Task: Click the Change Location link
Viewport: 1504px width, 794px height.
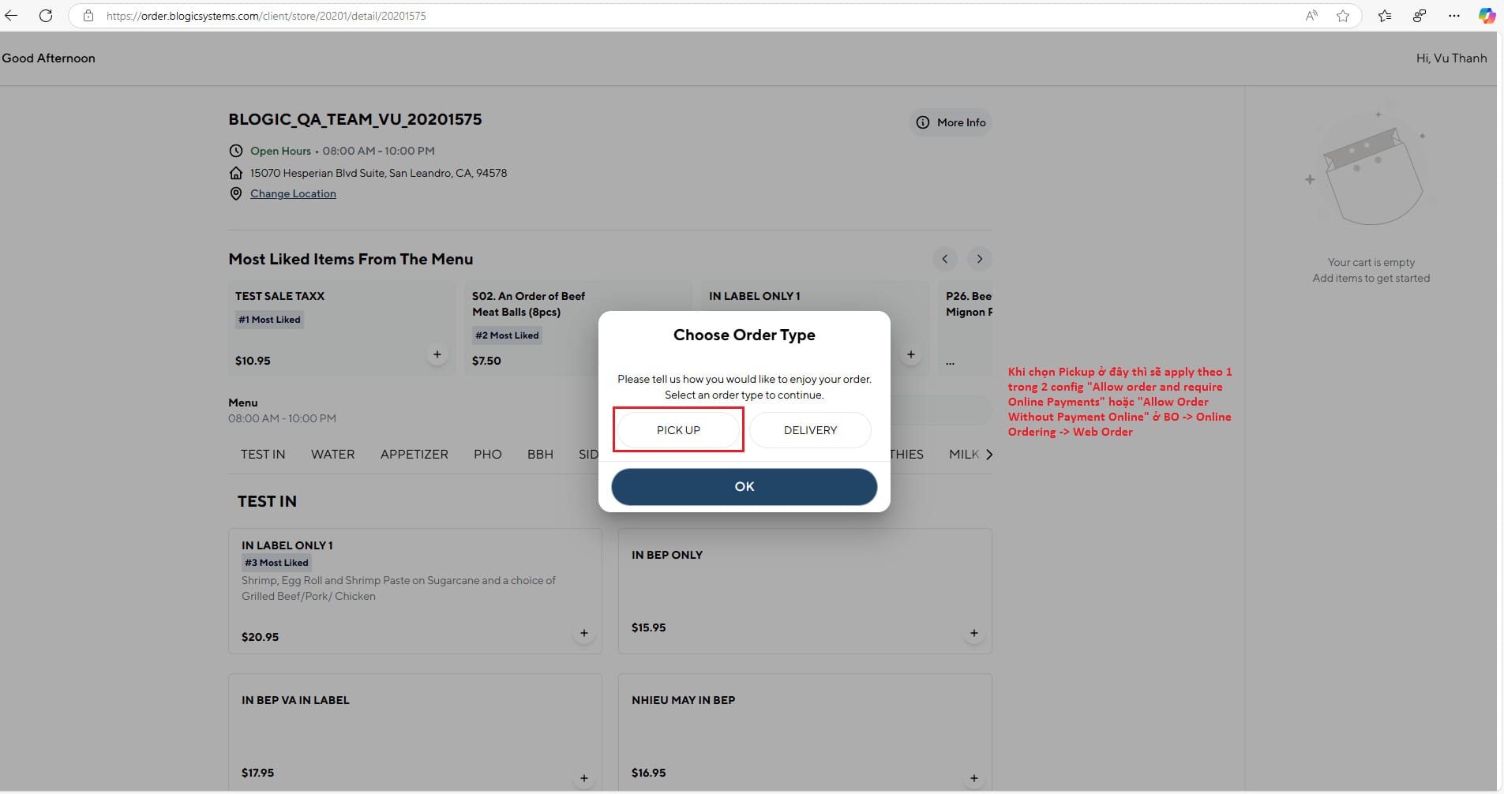Action: (x=293, y=194)
